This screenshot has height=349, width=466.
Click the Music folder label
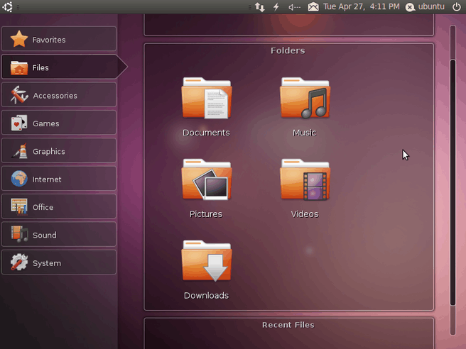click(x=304, y=133)
